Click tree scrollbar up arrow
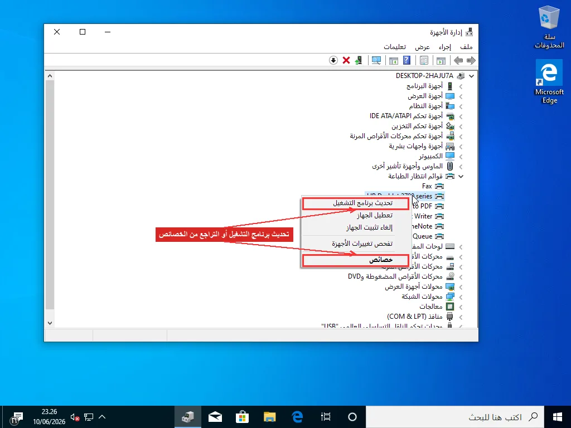Image resolution: width=571 pixels, height=428 pixels. point(50,76)
